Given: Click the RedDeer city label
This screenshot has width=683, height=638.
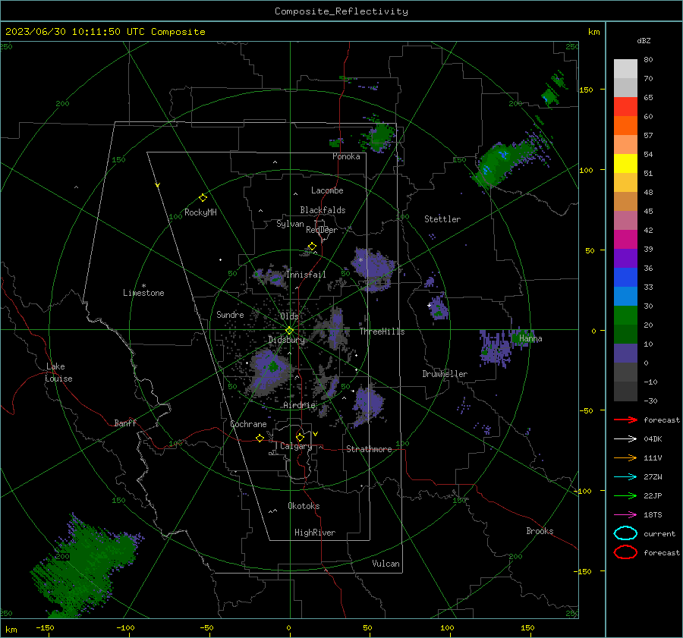Looking at the screenshot, I should pos(322,230).
